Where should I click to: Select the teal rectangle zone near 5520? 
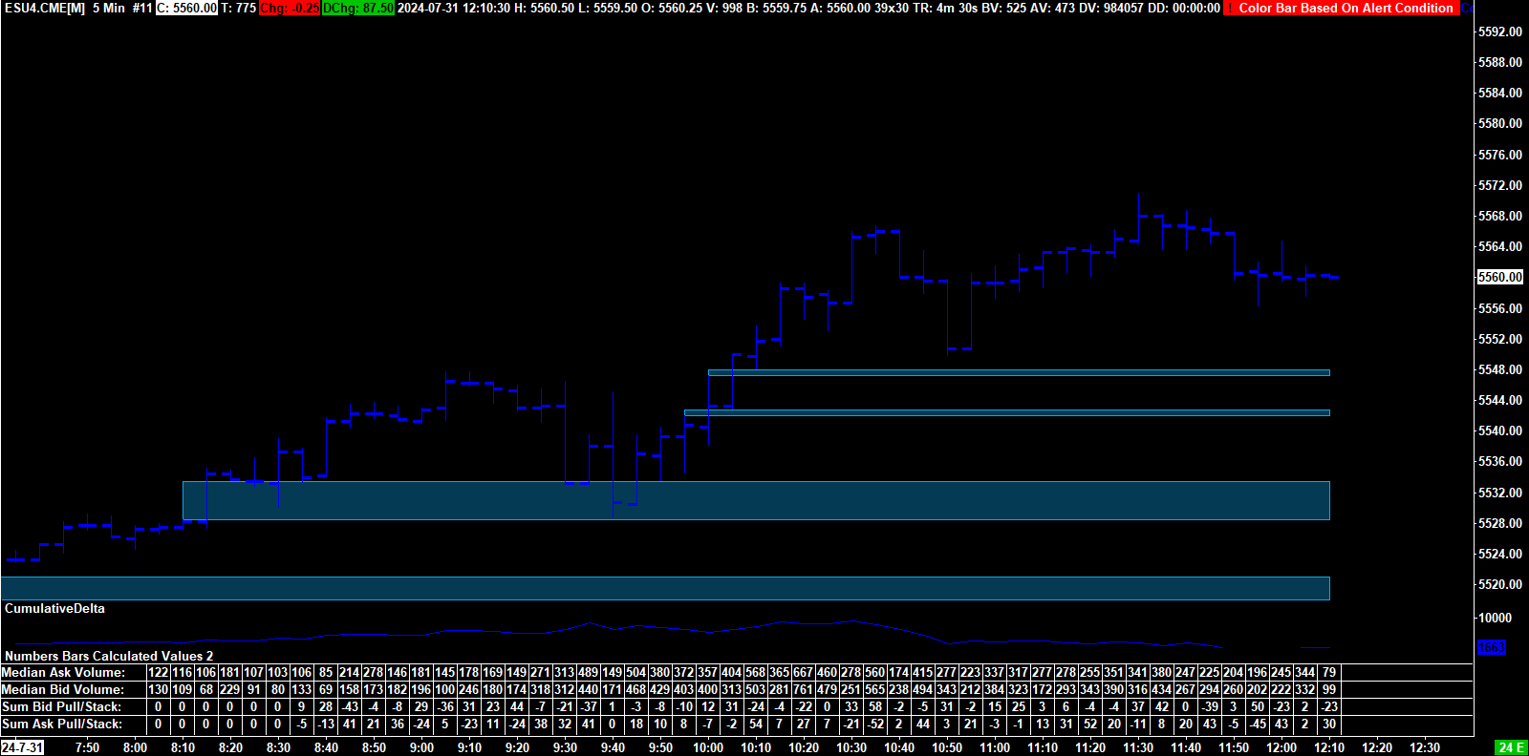point(665,588)
